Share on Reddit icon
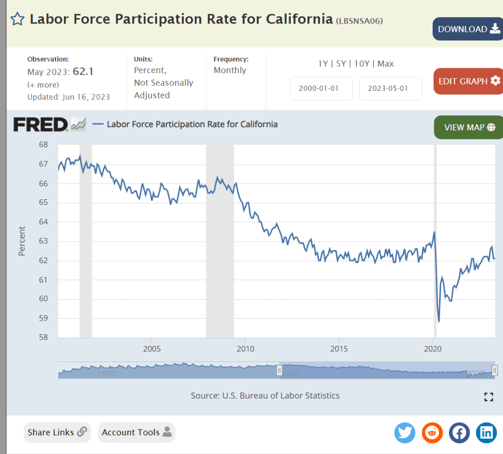This screenshot has width=503, height=454. pyautogui.click(x=432, y=432)
